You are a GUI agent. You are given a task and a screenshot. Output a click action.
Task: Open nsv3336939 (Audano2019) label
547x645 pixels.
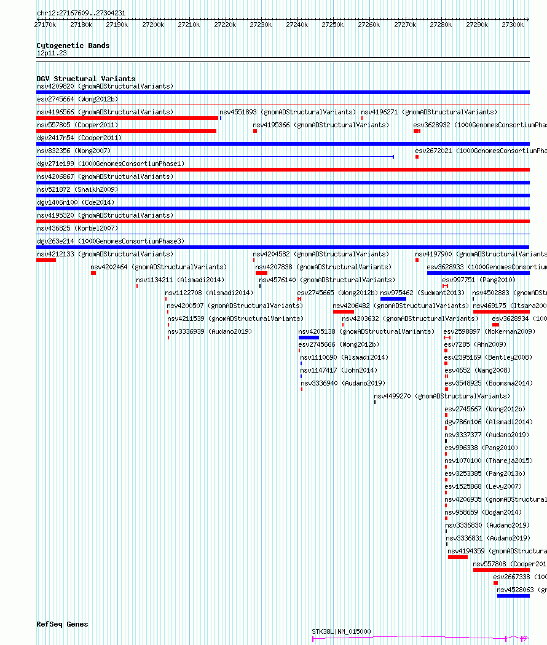tap(210, 331)
